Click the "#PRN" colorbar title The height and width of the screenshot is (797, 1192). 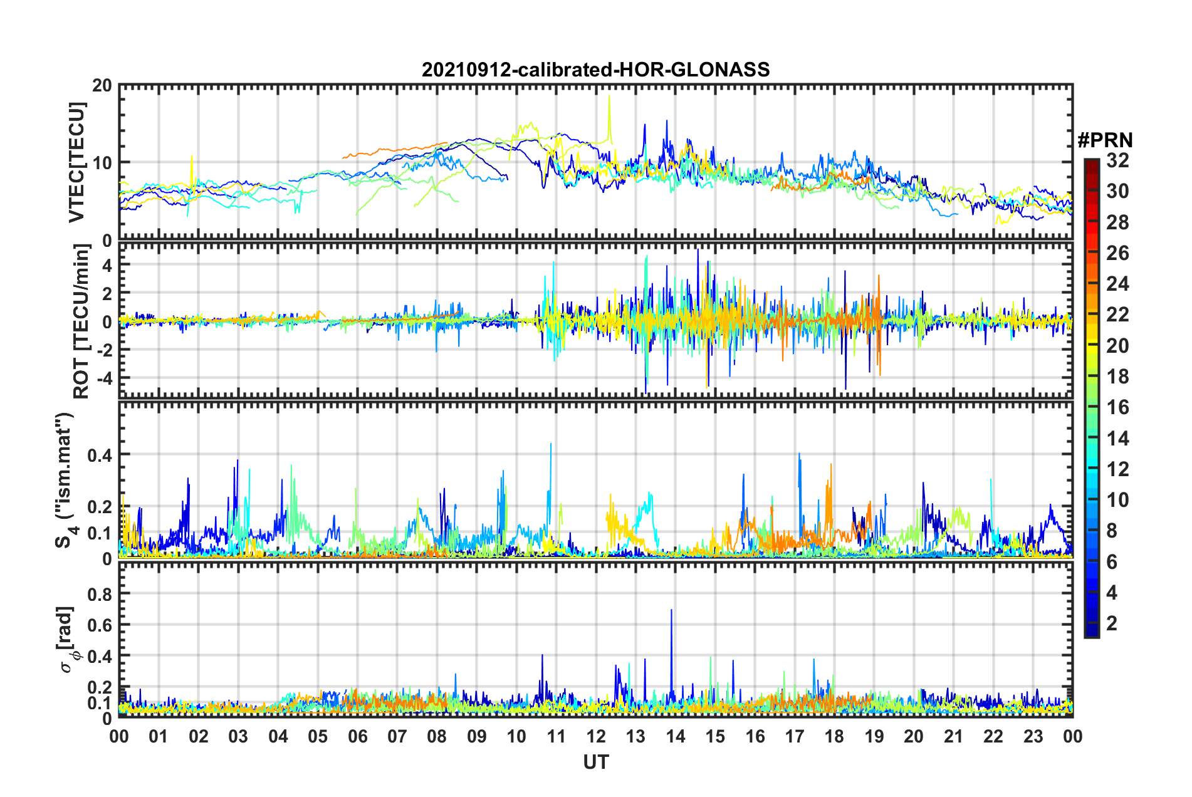pyautogui.click(x=1105, y=140)
